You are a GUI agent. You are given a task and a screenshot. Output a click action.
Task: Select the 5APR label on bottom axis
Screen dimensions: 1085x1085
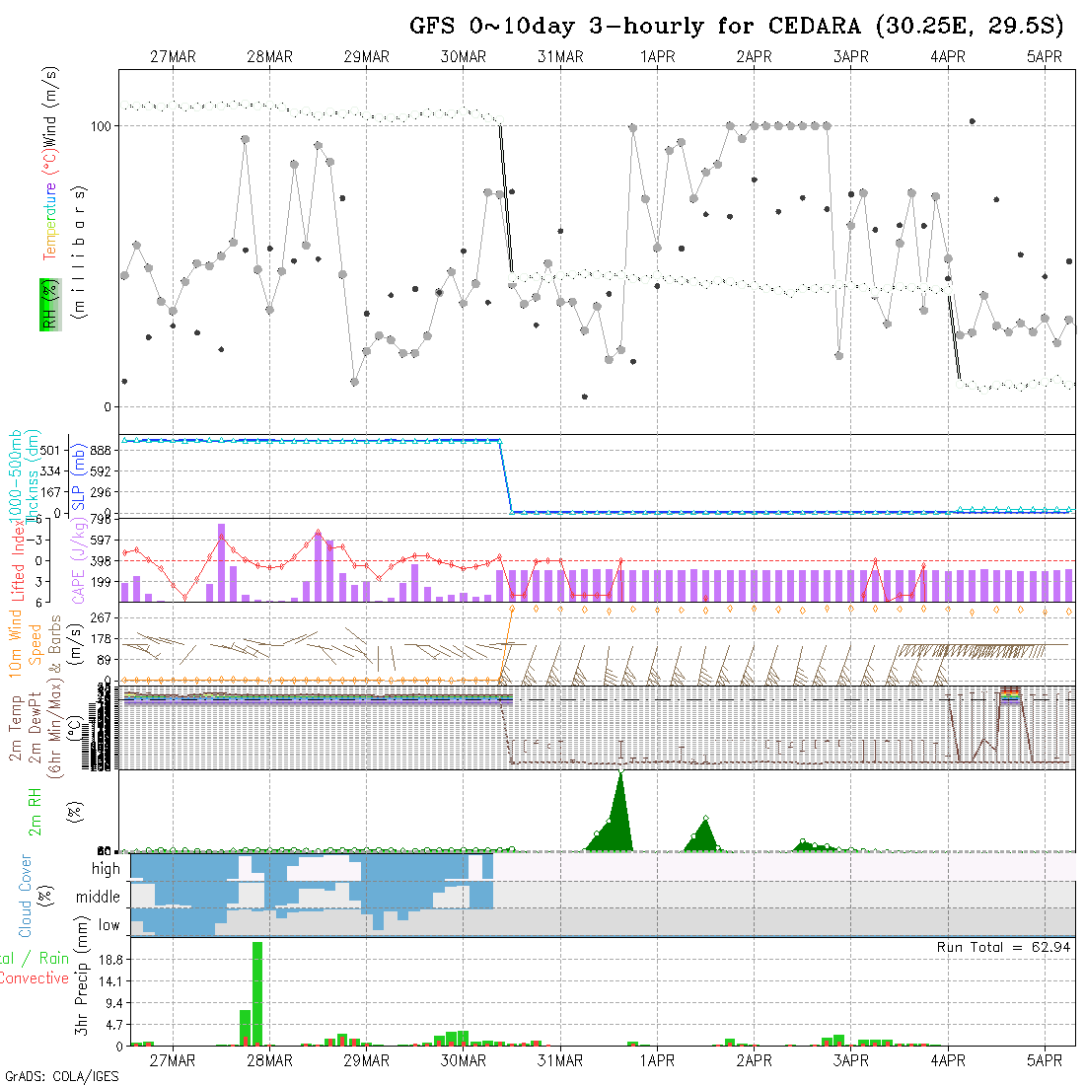click(1045, 1060)
